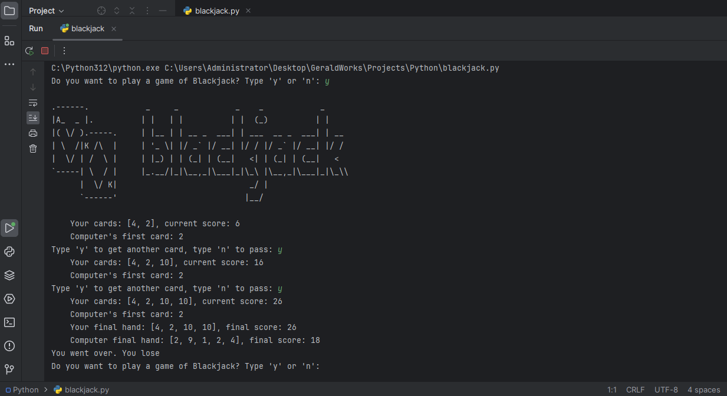Switch to the blackjack.py editor tab

211,11
